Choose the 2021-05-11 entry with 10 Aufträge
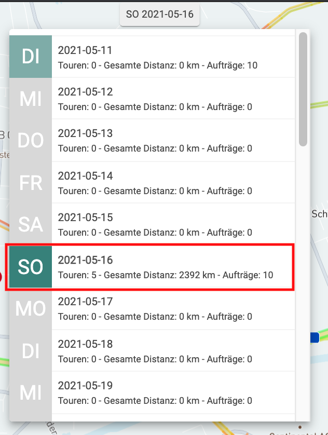Image resolution: width=328 pixels, height=435 pixels. pos(173,57)
